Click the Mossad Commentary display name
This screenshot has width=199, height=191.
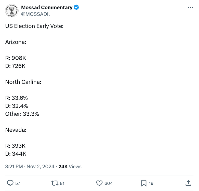click(x=47, y=7)
